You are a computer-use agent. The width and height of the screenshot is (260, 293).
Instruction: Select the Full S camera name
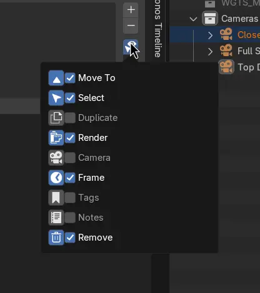point(249,51)
